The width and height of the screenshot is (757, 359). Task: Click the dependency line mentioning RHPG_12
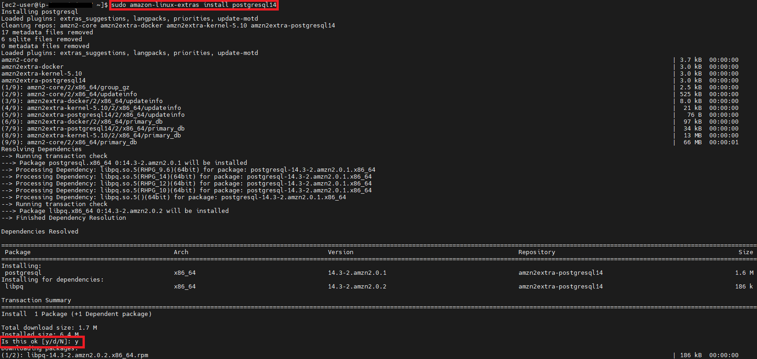[187, 184]
